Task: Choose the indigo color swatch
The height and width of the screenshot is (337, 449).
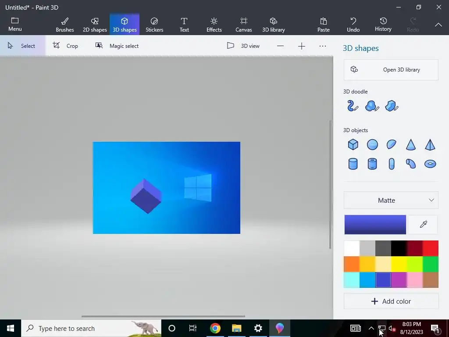Action: tap(383, 280)
